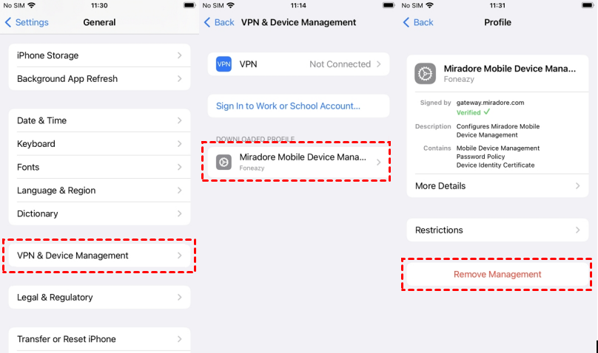Tap the blue VPN icon
This screenshot has width=598, height=353.
coord(224,64)
